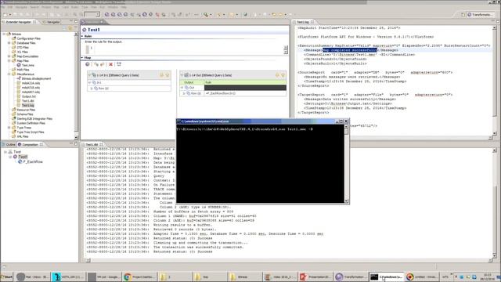Image resolution: width=501 pixels, height=282 pixels.
Task: Expand the Map Executables folder
Action: pos(9,56)
